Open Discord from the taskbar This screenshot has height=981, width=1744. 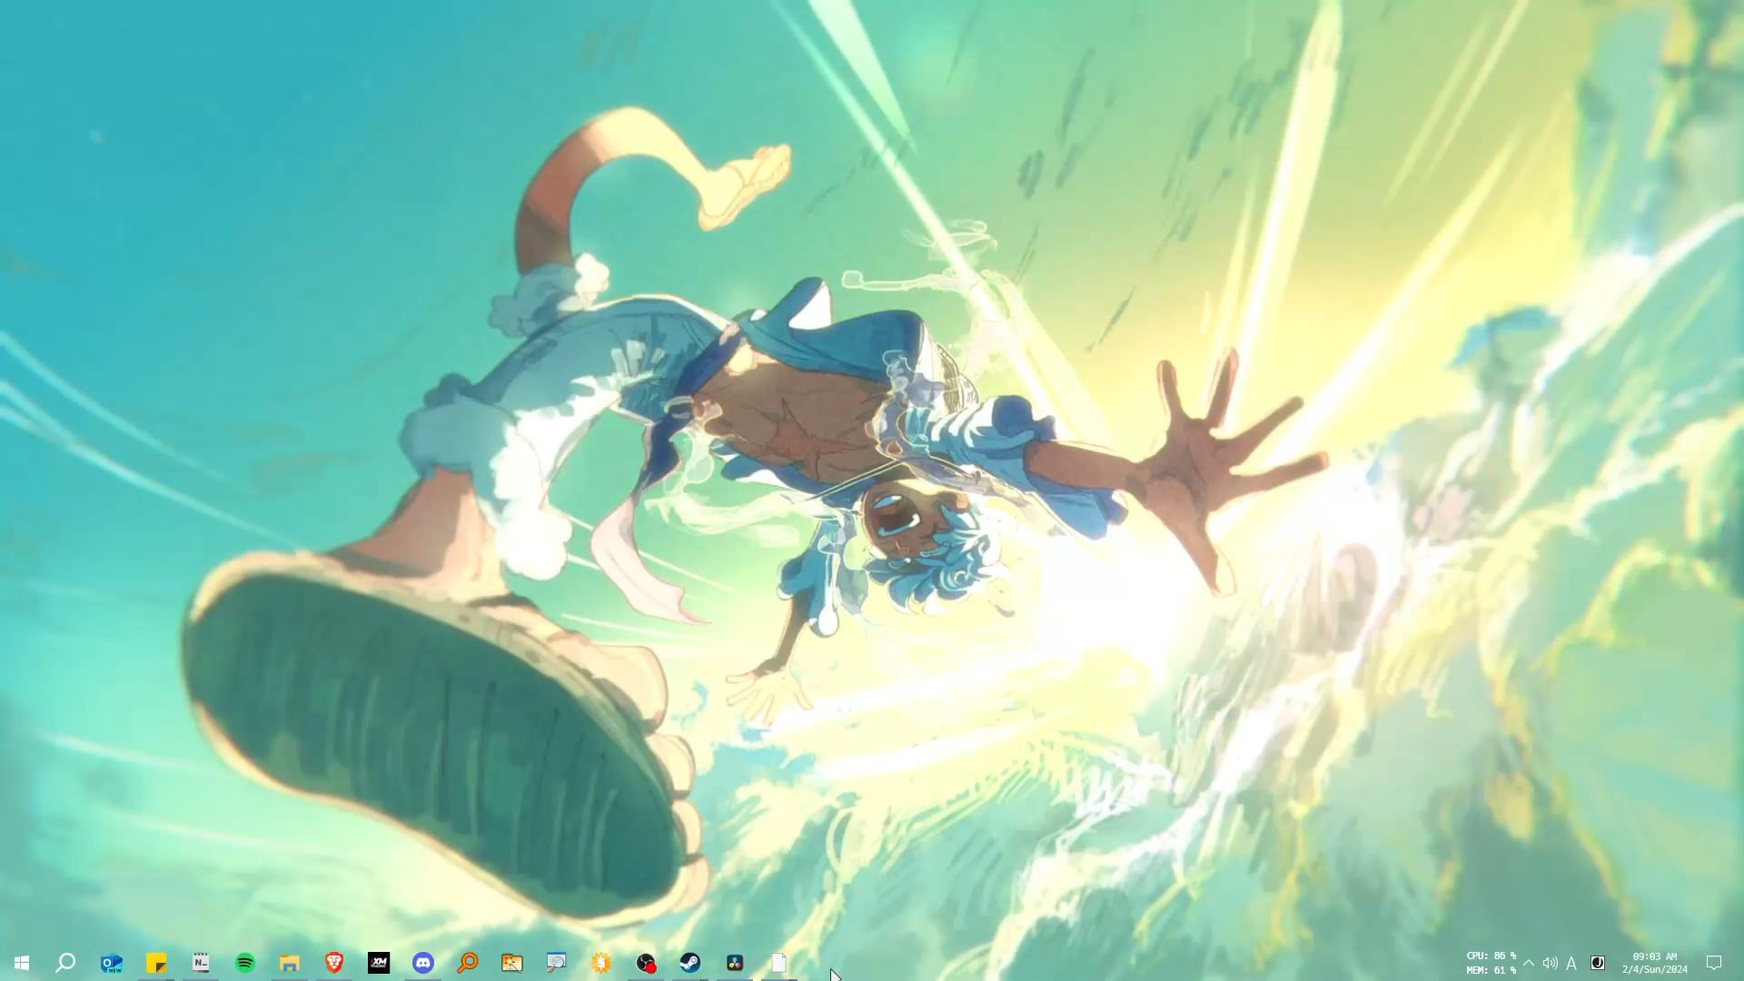[423, 963]
